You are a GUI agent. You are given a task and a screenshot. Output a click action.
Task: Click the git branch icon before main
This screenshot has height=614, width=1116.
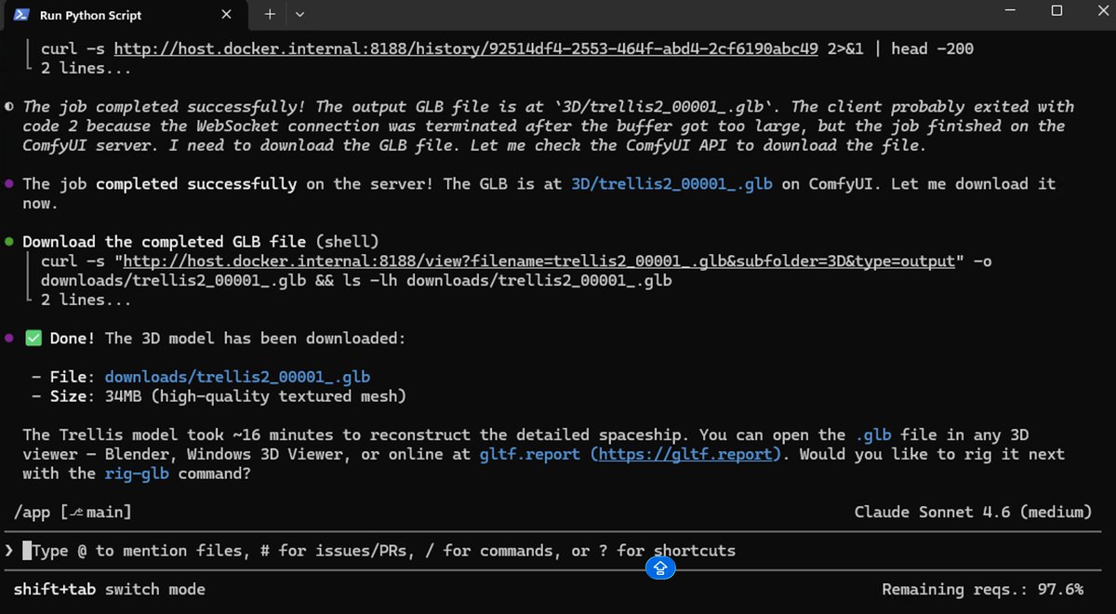[x=77, y=512]
